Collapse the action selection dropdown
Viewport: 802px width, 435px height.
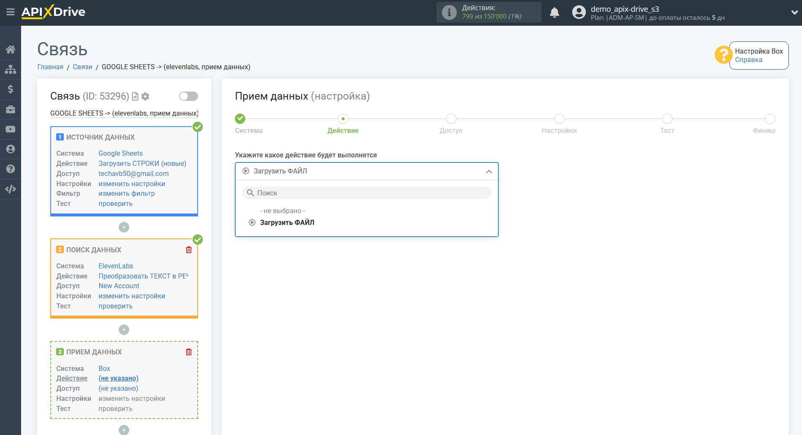pyautogui.click(x=489, y=171)
